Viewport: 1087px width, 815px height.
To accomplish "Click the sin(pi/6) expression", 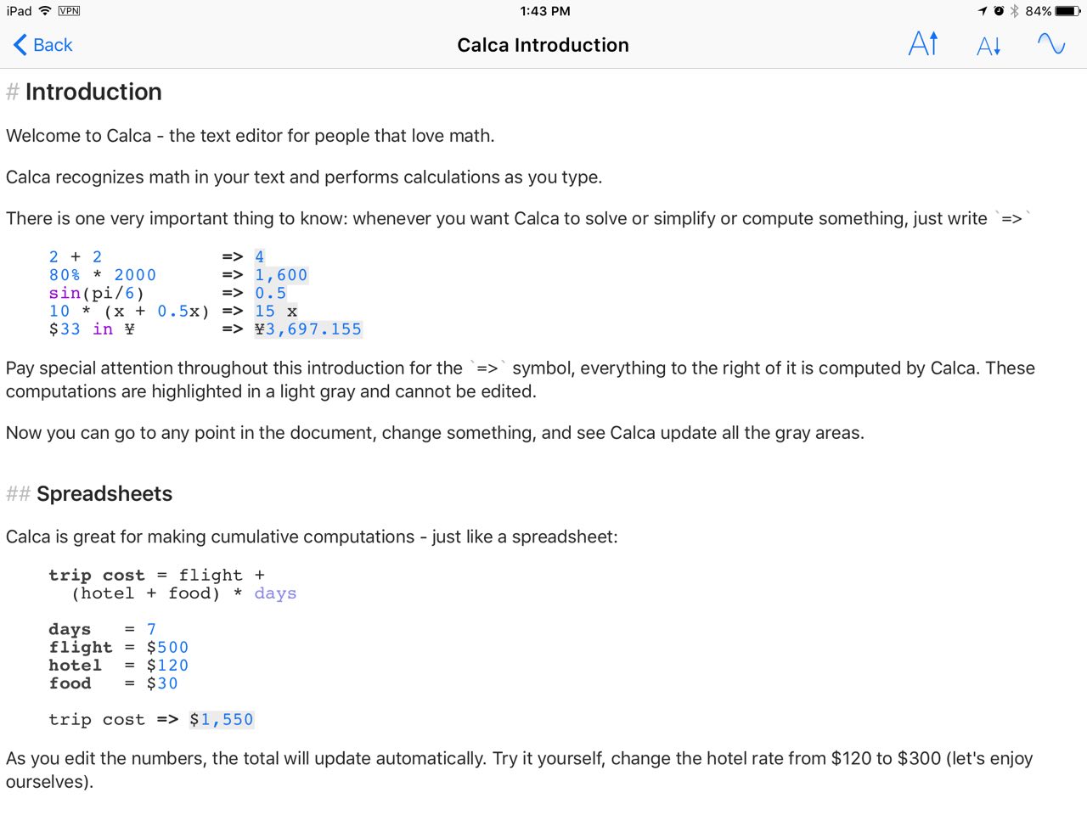I will [97, 293].
